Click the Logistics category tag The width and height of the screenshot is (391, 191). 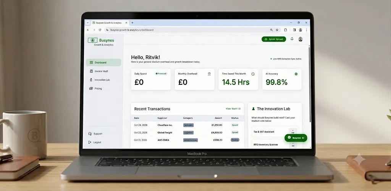pyautogui.click(x=188, y=133)
